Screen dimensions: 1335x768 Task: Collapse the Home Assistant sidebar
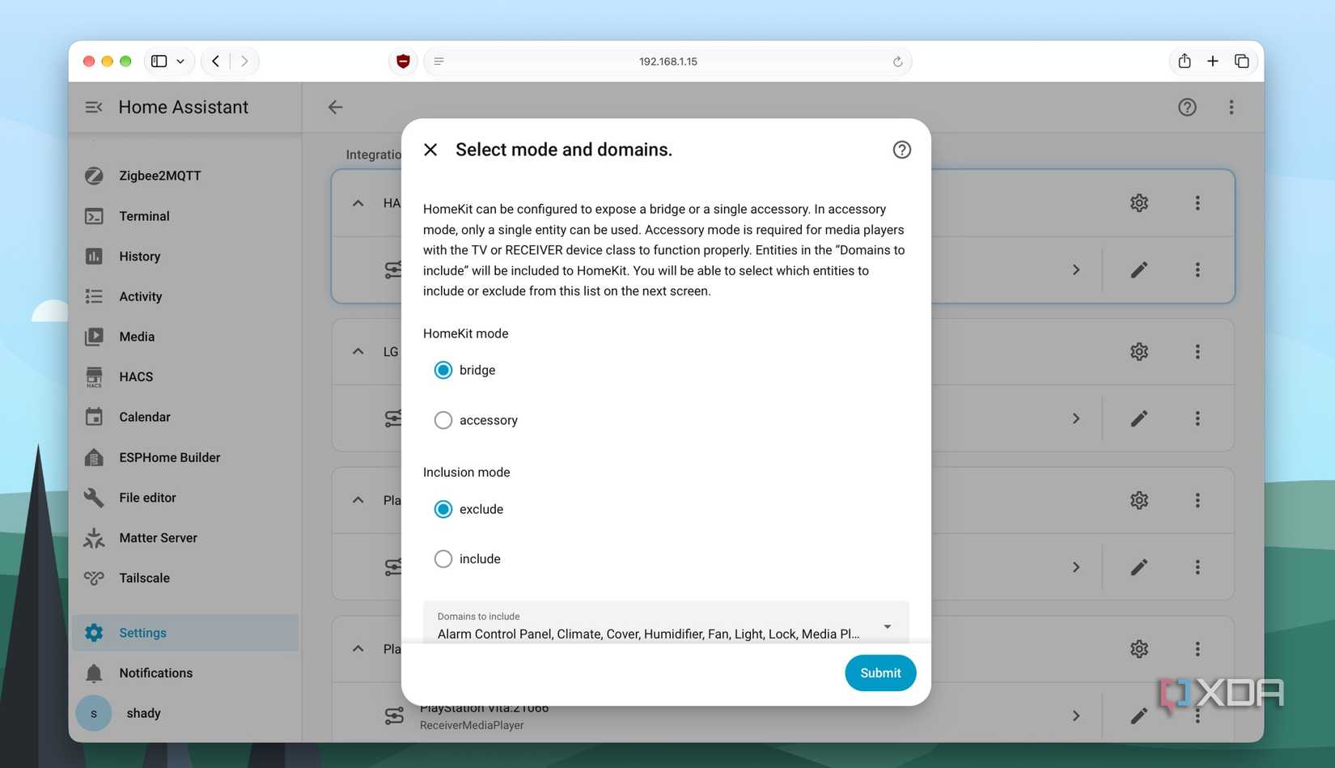click(94, 107)
